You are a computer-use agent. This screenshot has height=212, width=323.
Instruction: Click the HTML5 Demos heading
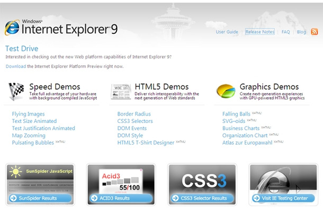point(161,87)
